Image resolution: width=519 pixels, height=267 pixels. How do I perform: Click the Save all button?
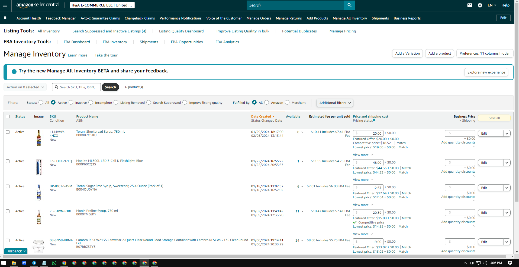(494, 118)
